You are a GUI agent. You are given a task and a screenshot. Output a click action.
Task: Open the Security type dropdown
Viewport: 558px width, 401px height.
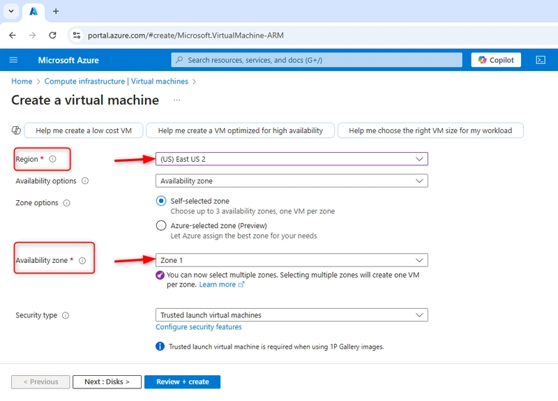pos(292,315)
